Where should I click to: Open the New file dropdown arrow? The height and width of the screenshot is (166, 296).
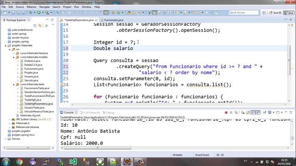9,12
